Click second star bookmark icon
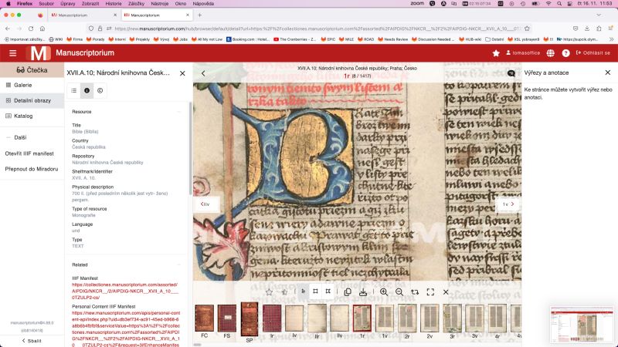Image resolution: width=618 pixels, height=347 pixels. pos(284,292)
